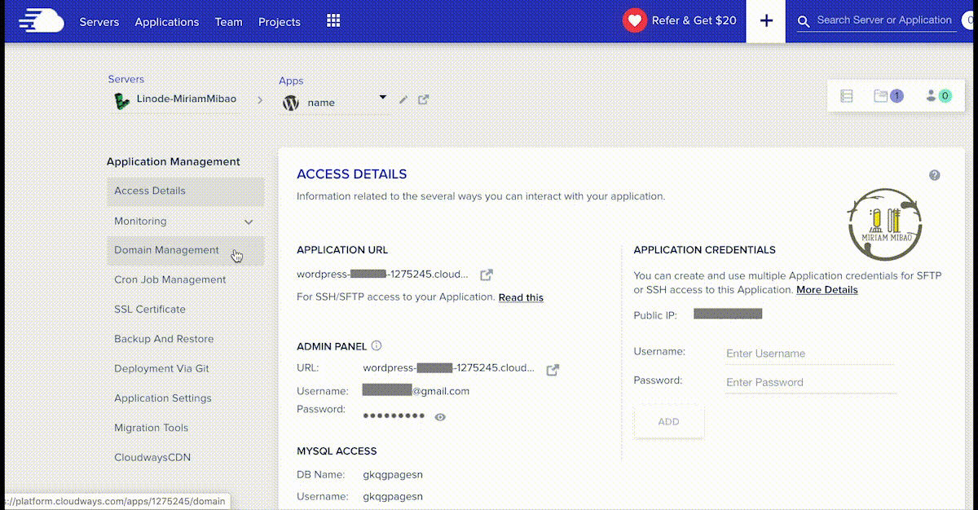Click the help question mark icon
This screenshot has width=978, height=510.
coord(934,175)
